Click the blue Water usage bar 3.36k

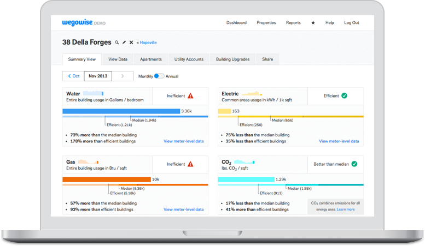tap(121, 111)
